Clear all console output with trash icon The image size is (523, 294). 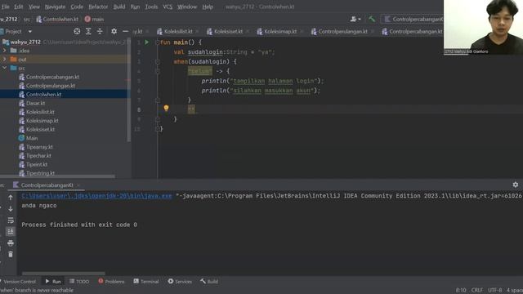pos(11,254)
